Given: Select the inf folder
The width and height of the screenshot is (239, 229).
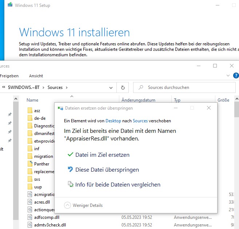Looking at the screenshot, I should coord(37,149).
